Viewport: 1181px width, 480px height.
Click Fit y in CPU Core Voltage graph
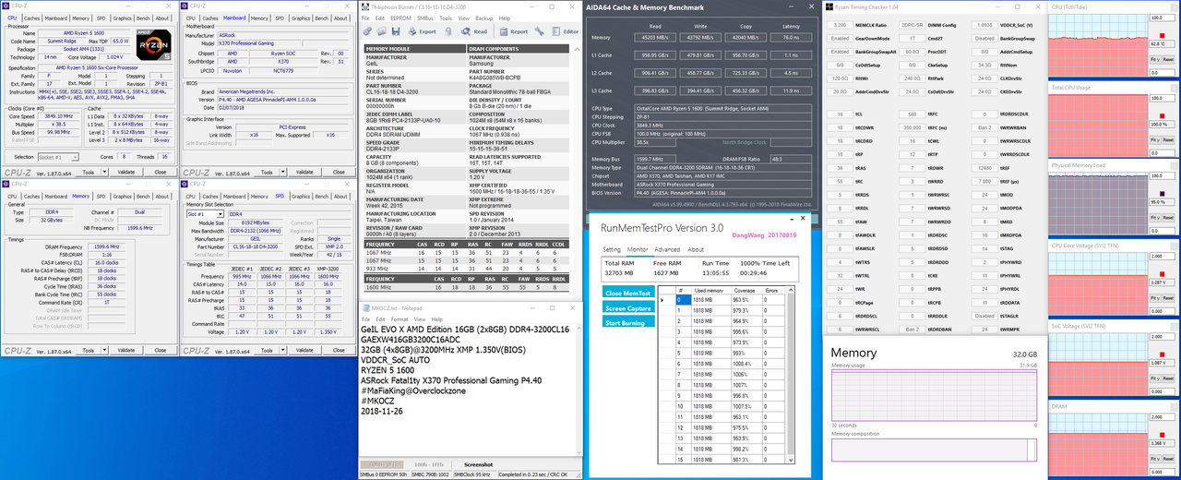(x=1154, y=300)
